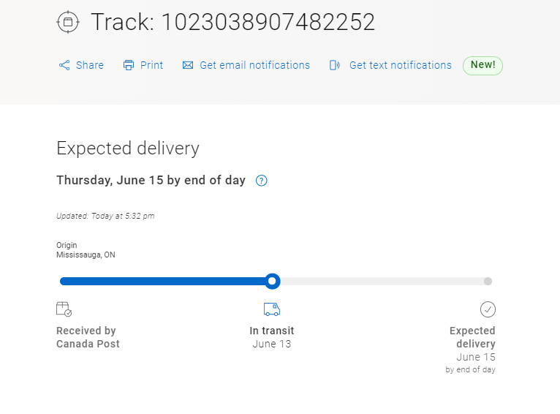
Task: Click the delivery date help question icon
Action: pyautogui.click(x=262, y=181)
